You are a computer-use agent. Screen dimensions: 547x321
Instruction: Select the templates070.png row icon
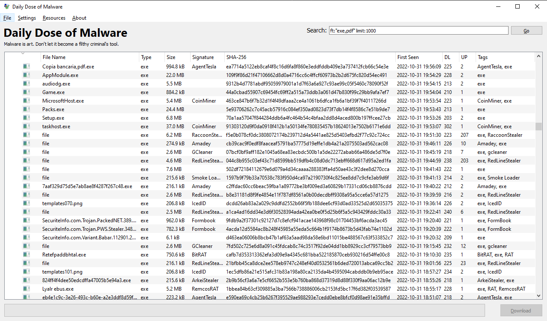[26, 203]
